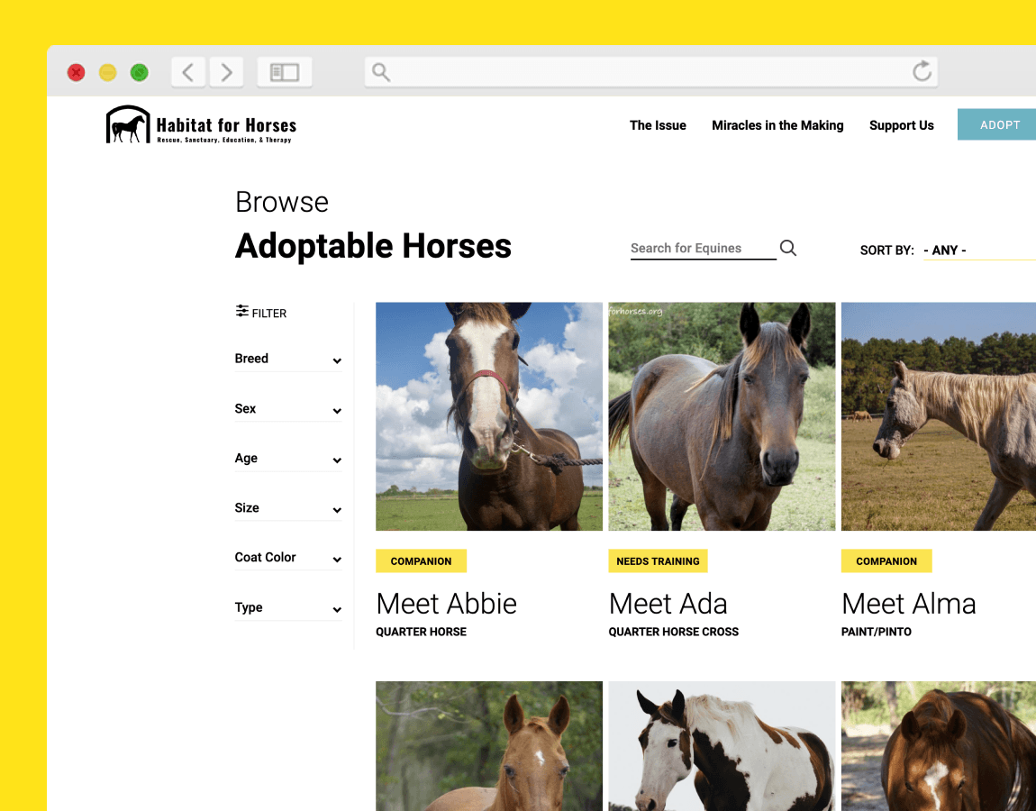The height and width of the screenshot is (811, 1036).
Task: Click the browser back arrow
Action: click(x=188, y=71)
